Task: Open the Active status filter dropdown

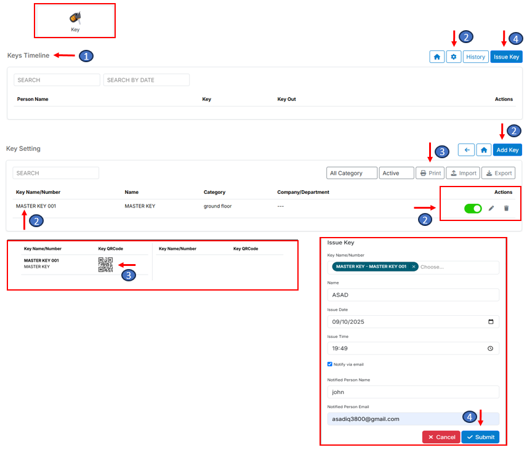Action: pyautogui.click(x=396, y=173)
